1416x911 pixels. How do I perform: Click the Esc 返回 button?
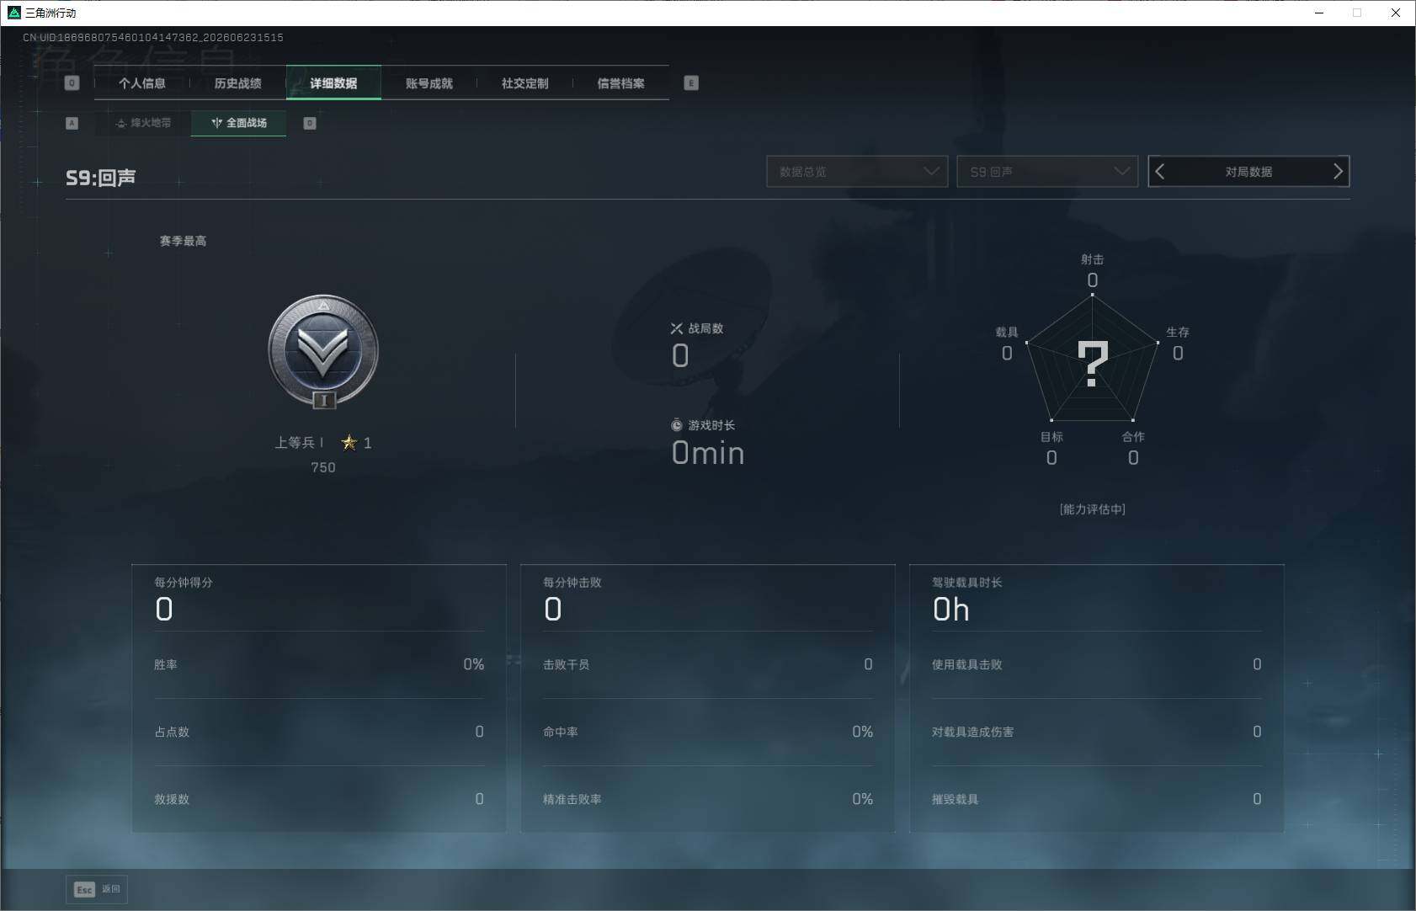point(97,890)
